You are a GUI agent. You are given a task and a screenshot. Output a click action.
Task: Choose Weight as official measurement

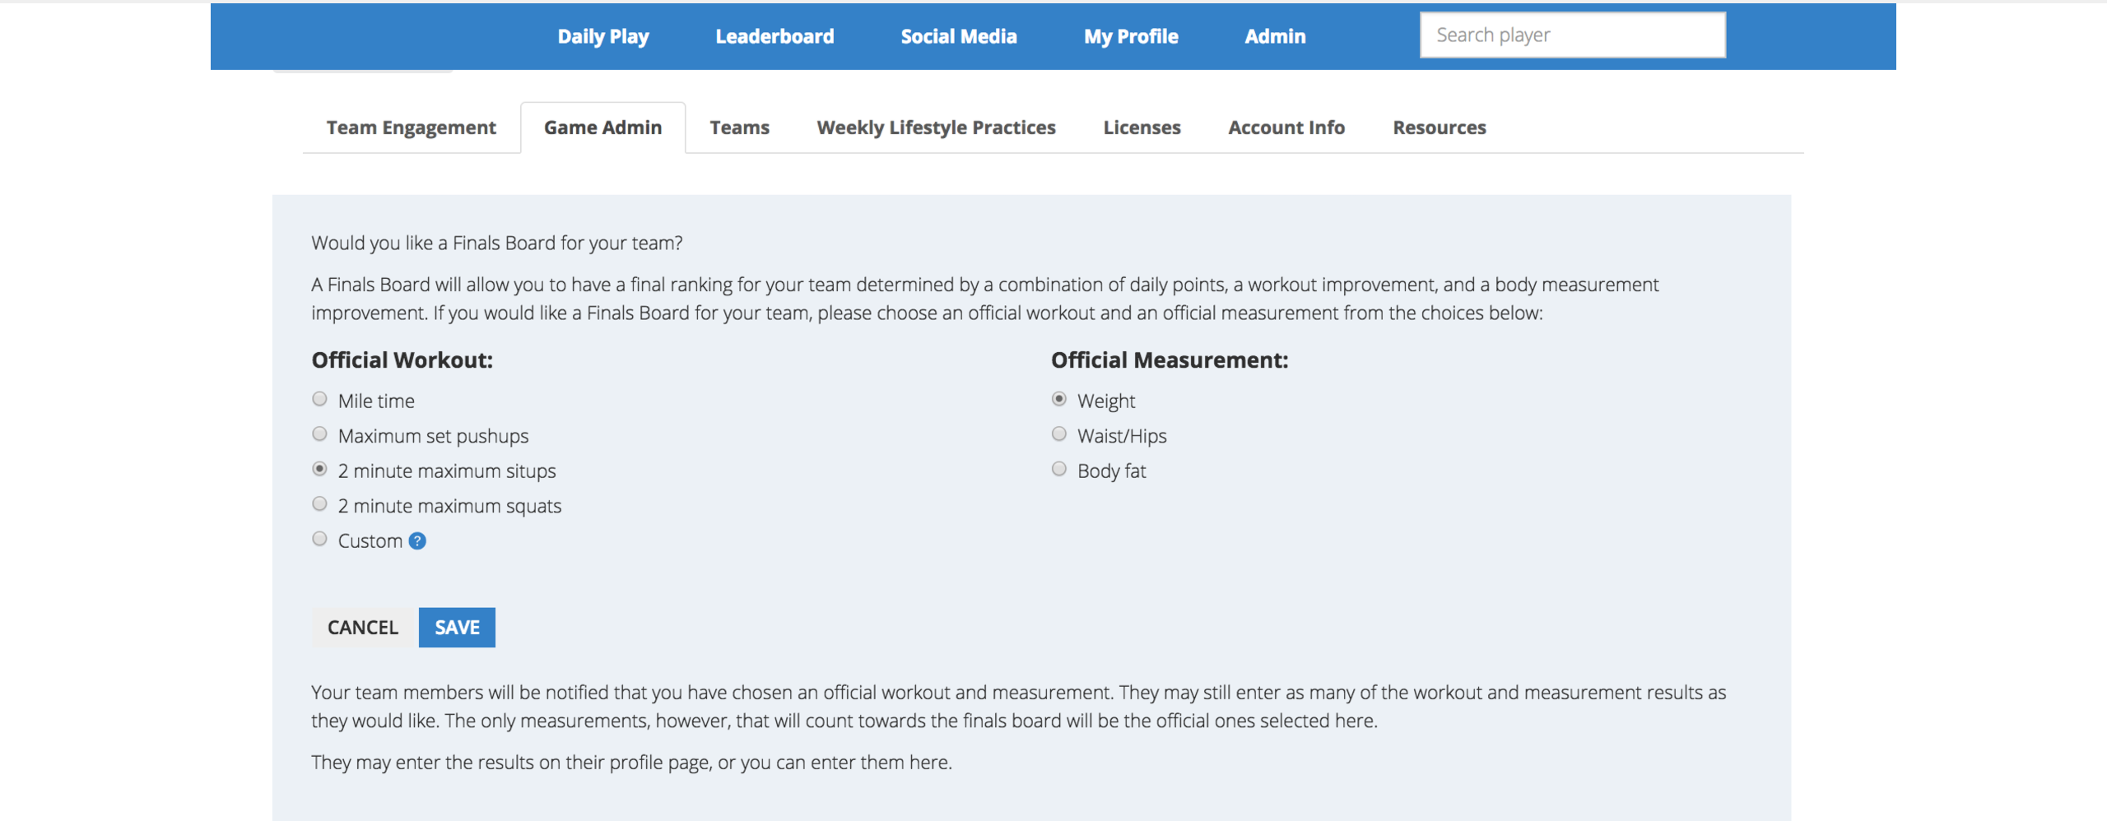[1059, 400]
